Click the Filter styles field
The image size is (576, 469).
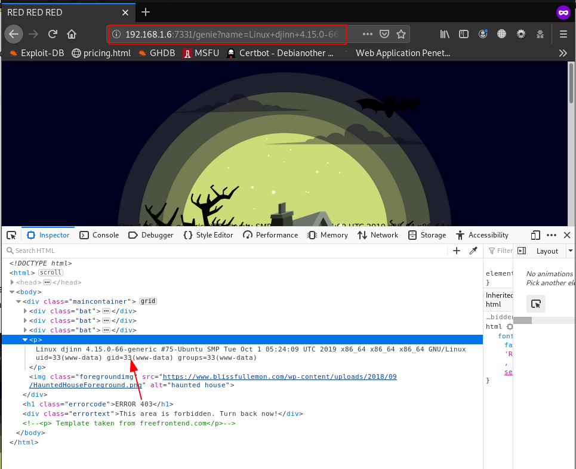[500, 251]
